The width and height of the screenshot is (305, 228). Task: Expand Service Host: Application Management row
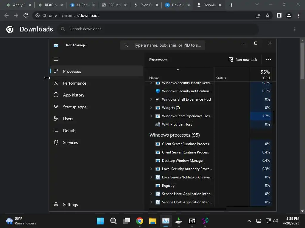[x=151, y=202]
